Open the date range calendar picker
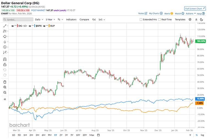The height and width of the screenshot is (139, 207). click(98, 135)
